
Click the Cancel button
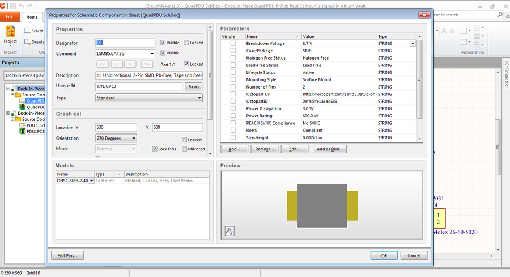pyautogui.click(x=414, y=255)
